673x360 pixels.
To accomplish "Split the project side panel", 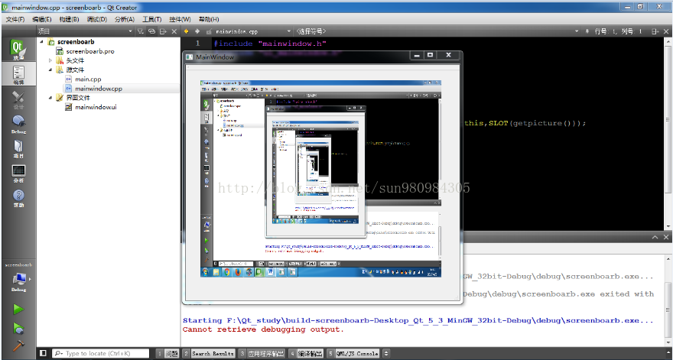I will (163, 31).
